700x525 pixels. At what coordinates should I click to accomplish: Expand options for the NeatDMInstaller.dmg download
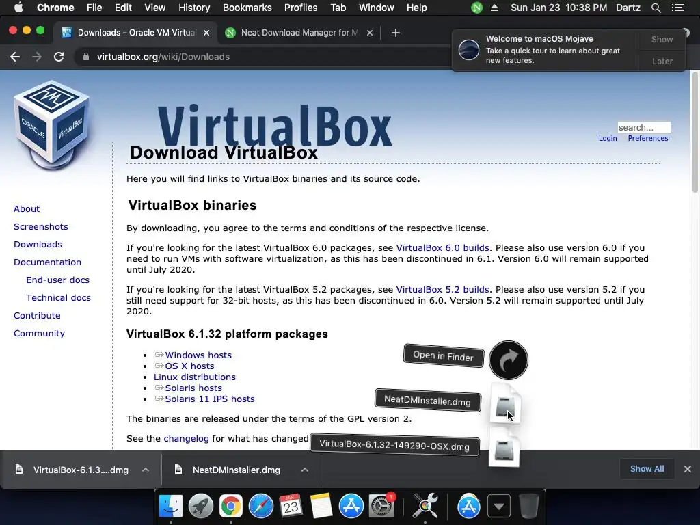[x=305, y=470]
